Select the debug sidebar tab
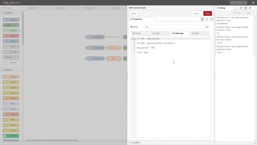Image resolution: width=257 pixels, height=145 pixels. pyautogui.click(x=224, y=8)
